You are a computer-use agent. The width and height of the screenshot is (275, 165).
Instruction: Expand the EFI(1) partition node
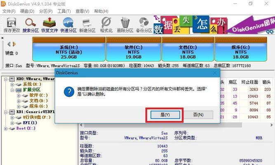(12, 123)
